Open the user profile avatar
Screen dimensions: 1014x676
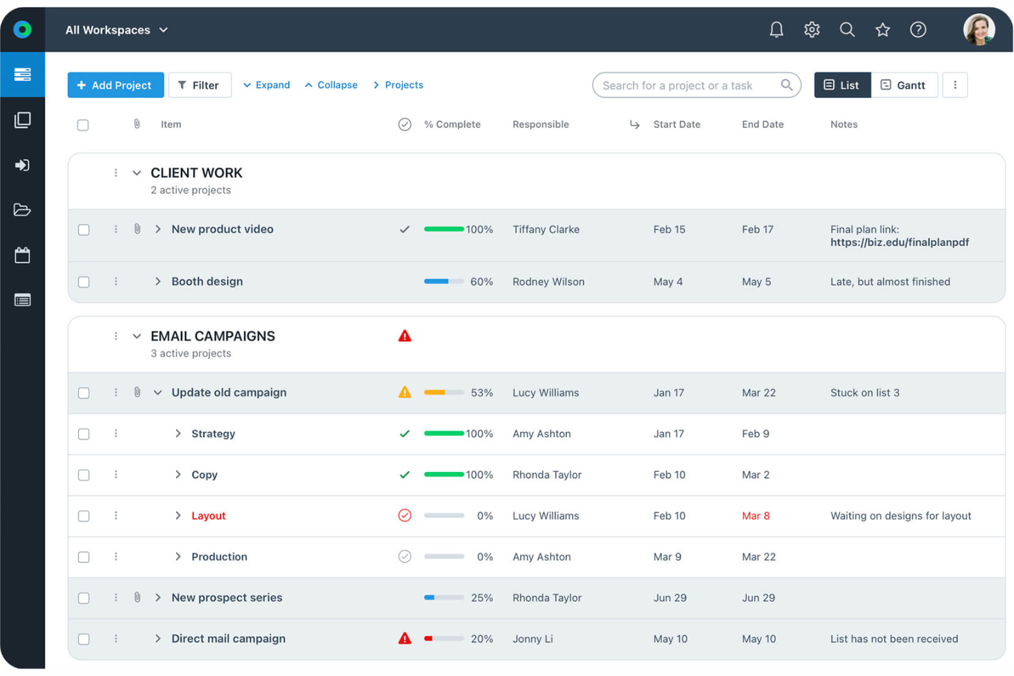click(x=979, y=29)
